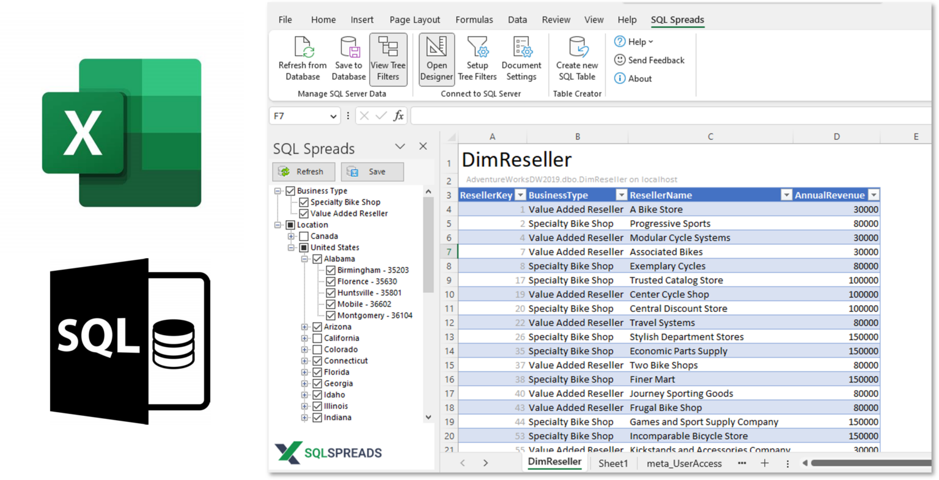This screenshot has width=939, height=480.
Task: Uncheck the Specialty Bike Shop filter
Action: point(304,202)
